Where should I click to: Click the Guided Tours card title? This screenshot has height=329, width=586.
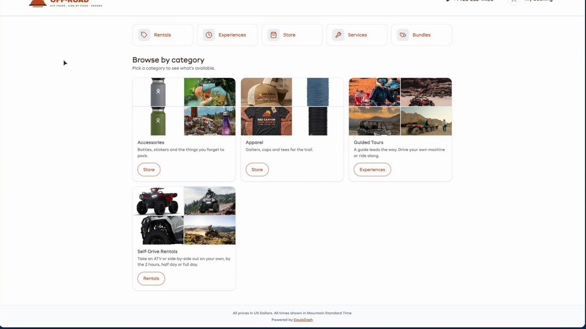pyautogui.click(x=368, y=142)
